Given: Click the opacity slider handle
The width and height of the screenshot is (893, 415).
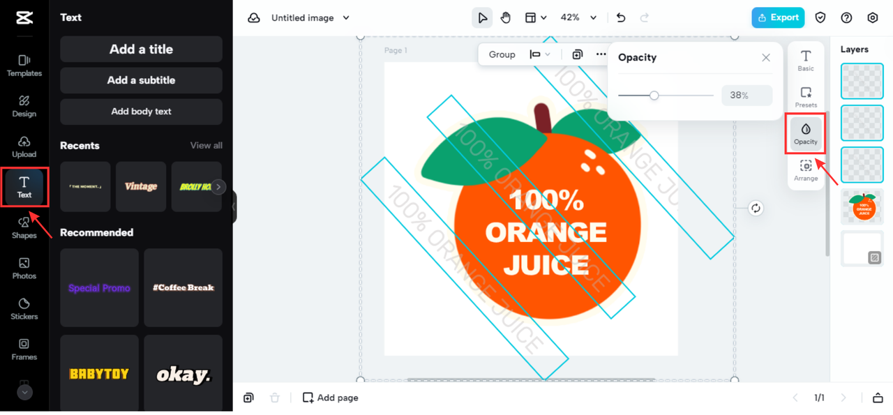Looking at the screenshot, I should (654, 96).
